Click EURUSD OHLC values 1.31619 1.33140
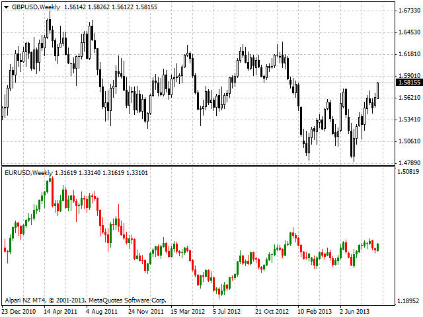This screenshot has height=317, width=423. click(78, 173)
